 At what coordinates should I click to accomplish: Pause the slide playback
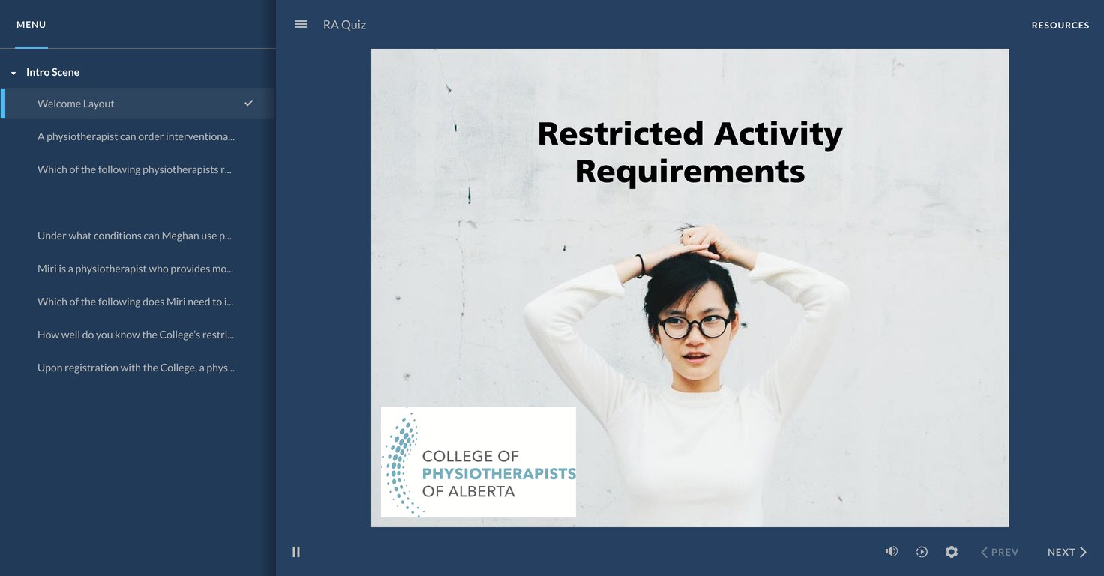pos(296,552)
